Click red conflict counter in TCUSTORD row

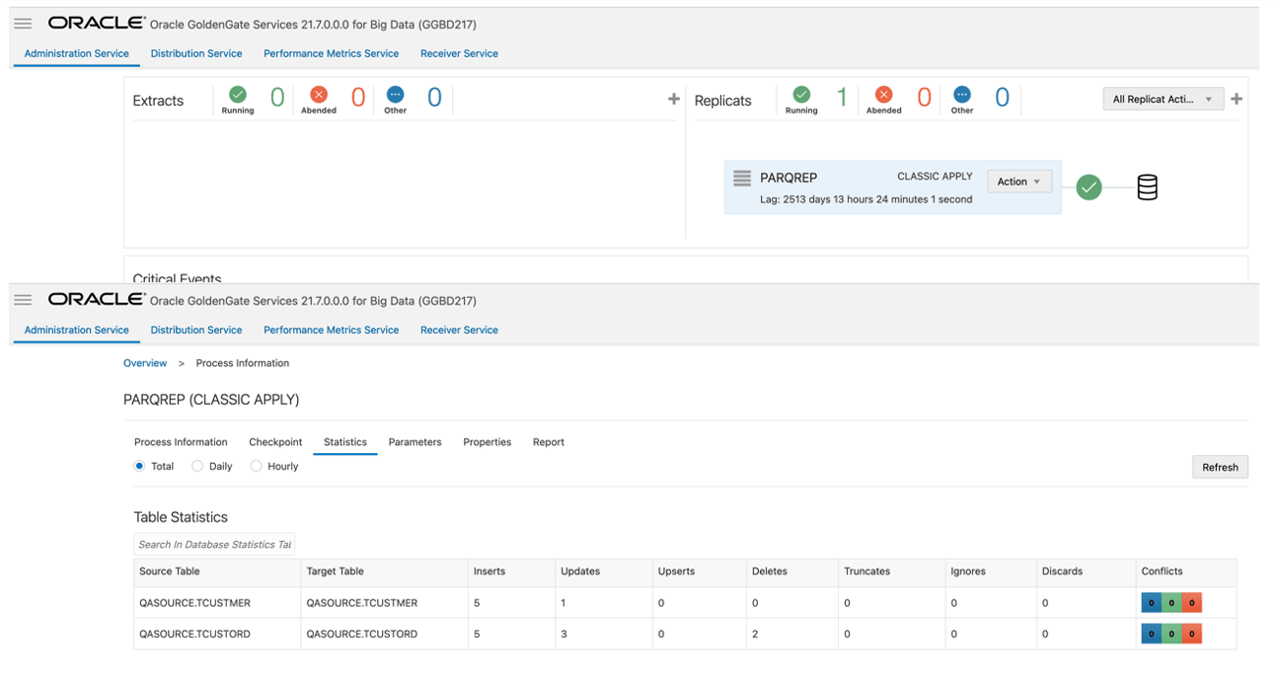pyautogui.click(x=1191, y=634)
